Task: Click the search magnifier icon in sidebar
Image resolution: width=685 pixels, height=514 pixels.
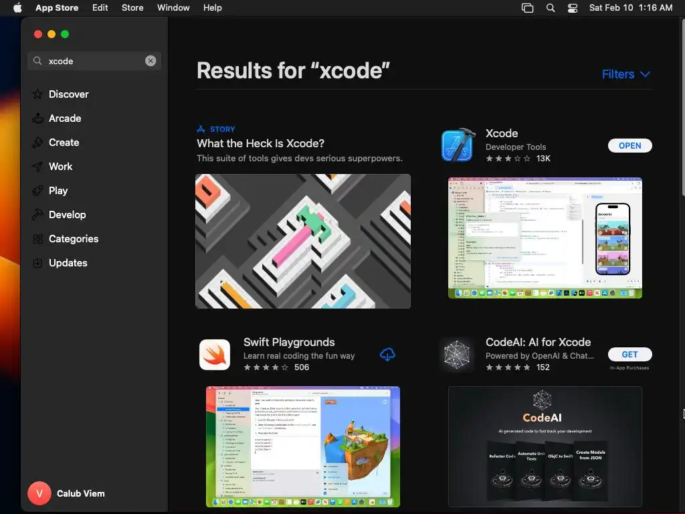Action: pyautogui.click(x=37, y=61)
